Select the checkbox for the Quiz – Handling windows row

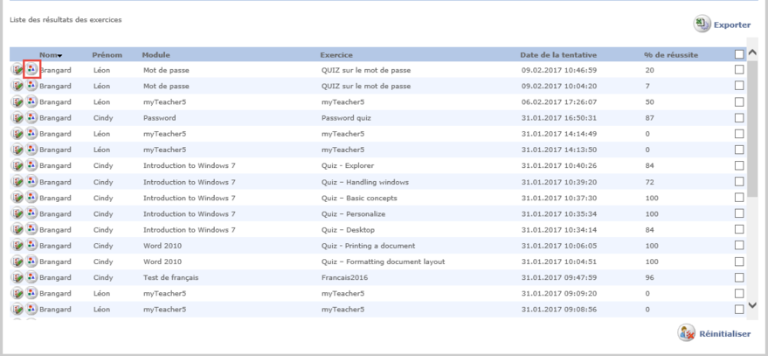[740, 181]
